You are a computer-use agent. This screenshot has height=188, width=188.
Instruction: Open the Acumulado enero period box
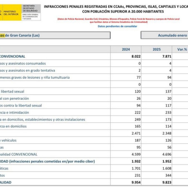point(165,35)
